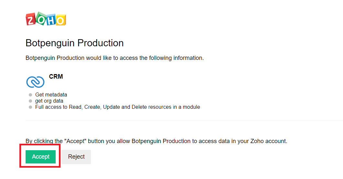Click the Zoho logo
343x179 pixels.
pyautogui.click(x=46, y=19)
